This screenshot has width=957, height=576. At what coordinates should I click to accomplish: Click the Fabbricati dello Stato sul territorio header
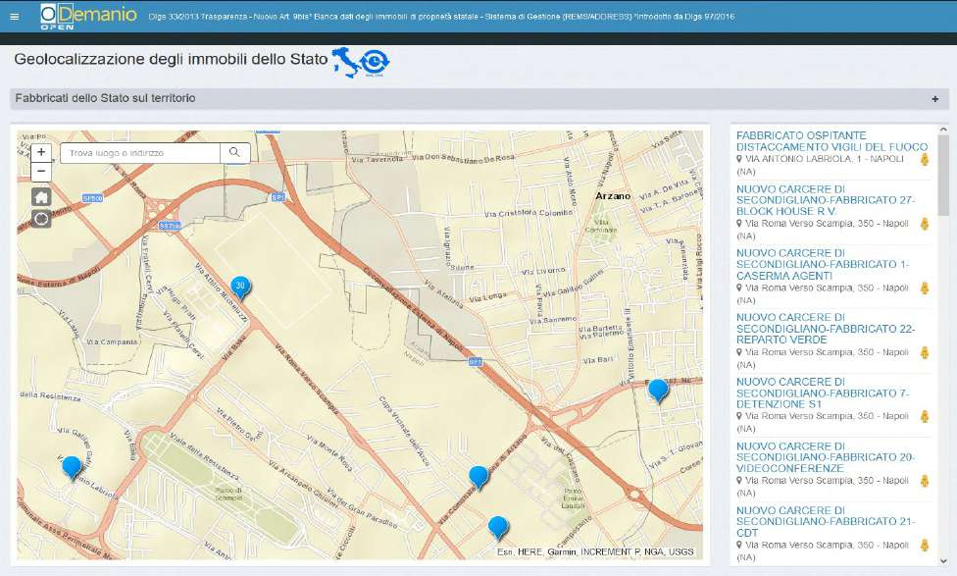(106, 99)
